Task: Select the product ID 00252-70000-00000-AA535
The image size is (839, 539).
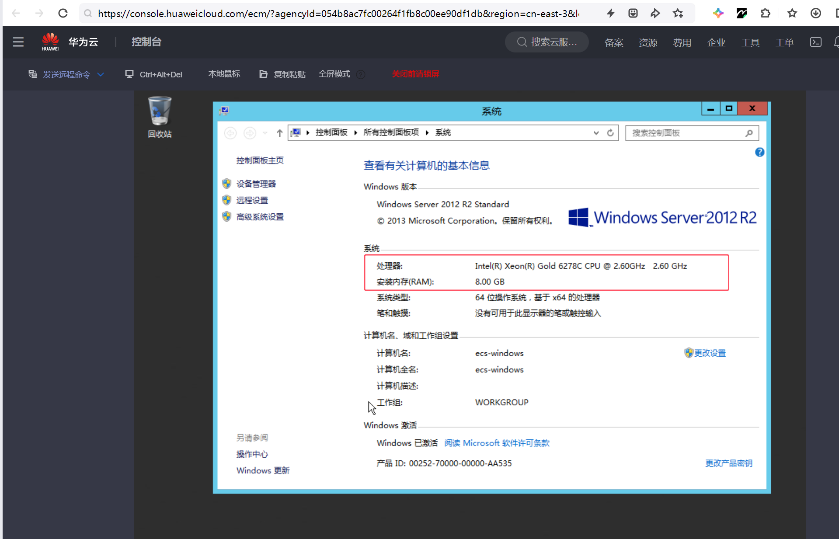Action: pyautogui.click(x=460, y=463)
